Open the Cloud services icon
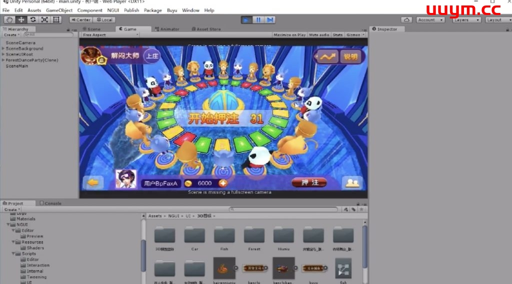The image size is (512, 284). click(x=407, y=20)
